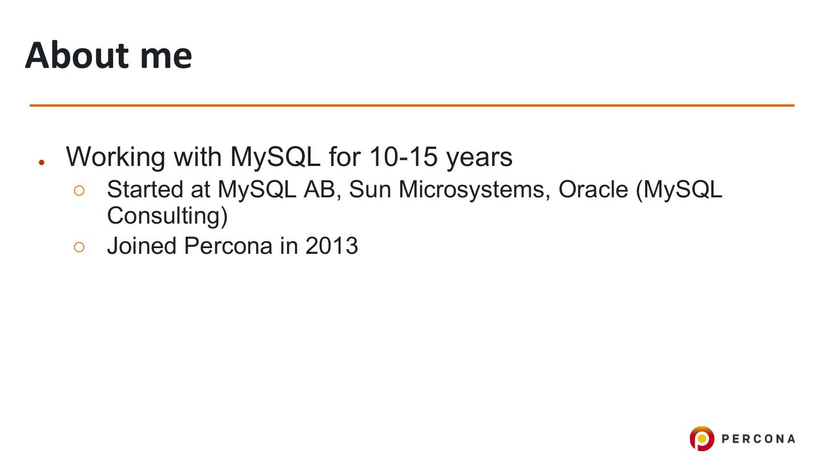Viewport: 822px width, 462px height.
Task: Click the orange horizontal divider line
Action: [x=411, y=106]
